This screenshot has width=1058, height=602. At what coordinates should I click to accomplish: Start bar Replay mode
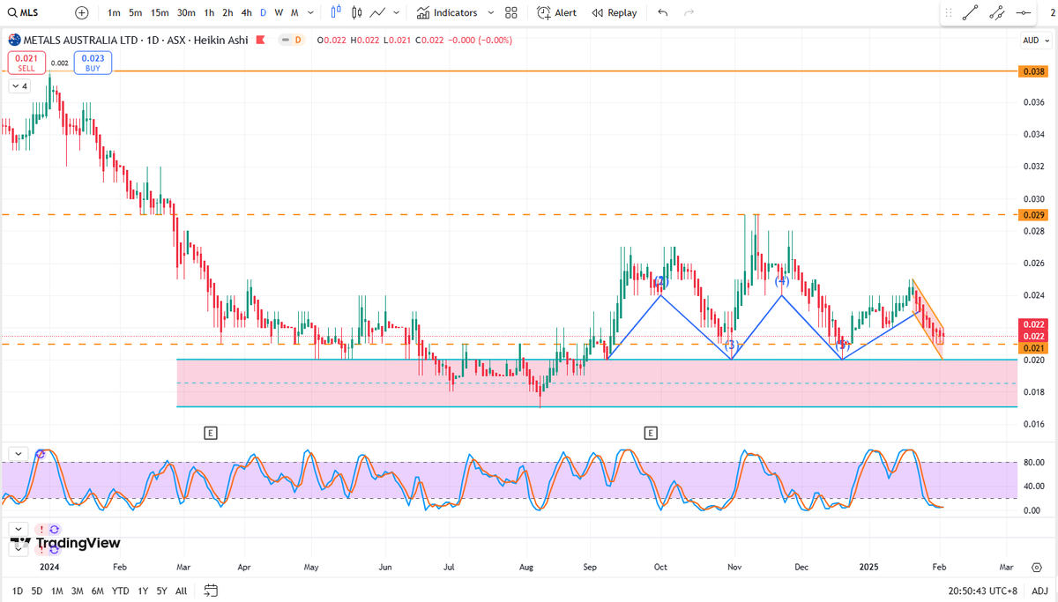[x=615, y=12]
